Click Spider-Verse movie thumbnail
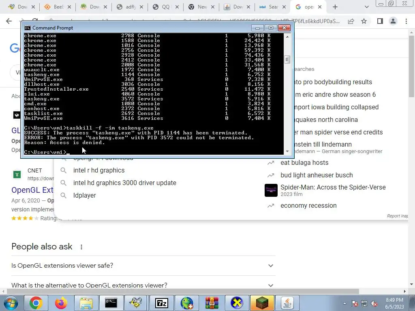Image resolution: width=415 pixels, height=311 pixels. coord(271,190)
